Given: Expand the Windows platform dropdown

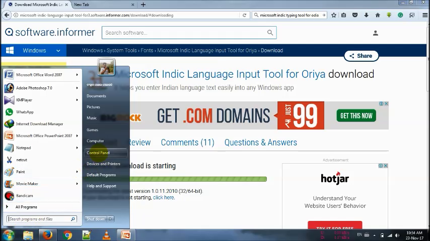Looking at the screenshot, I should click(58, 51).
